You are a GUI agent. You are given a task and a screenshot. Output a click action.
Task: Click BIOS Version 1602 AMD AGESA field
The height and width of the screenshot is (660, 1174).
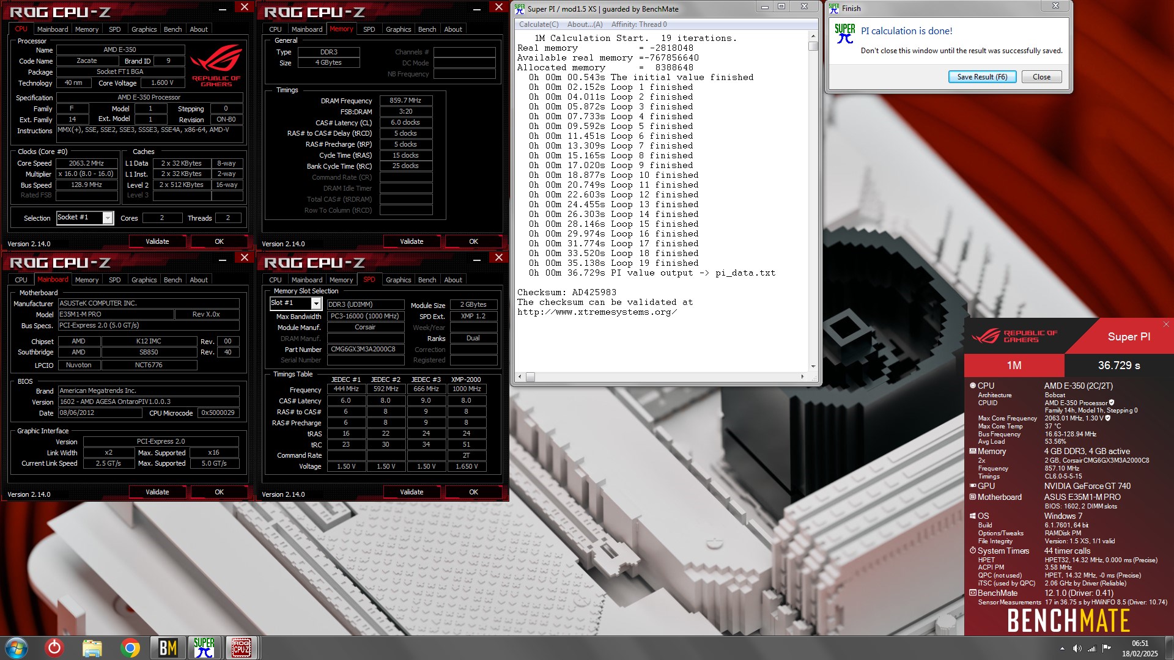(x=149, y=402)
